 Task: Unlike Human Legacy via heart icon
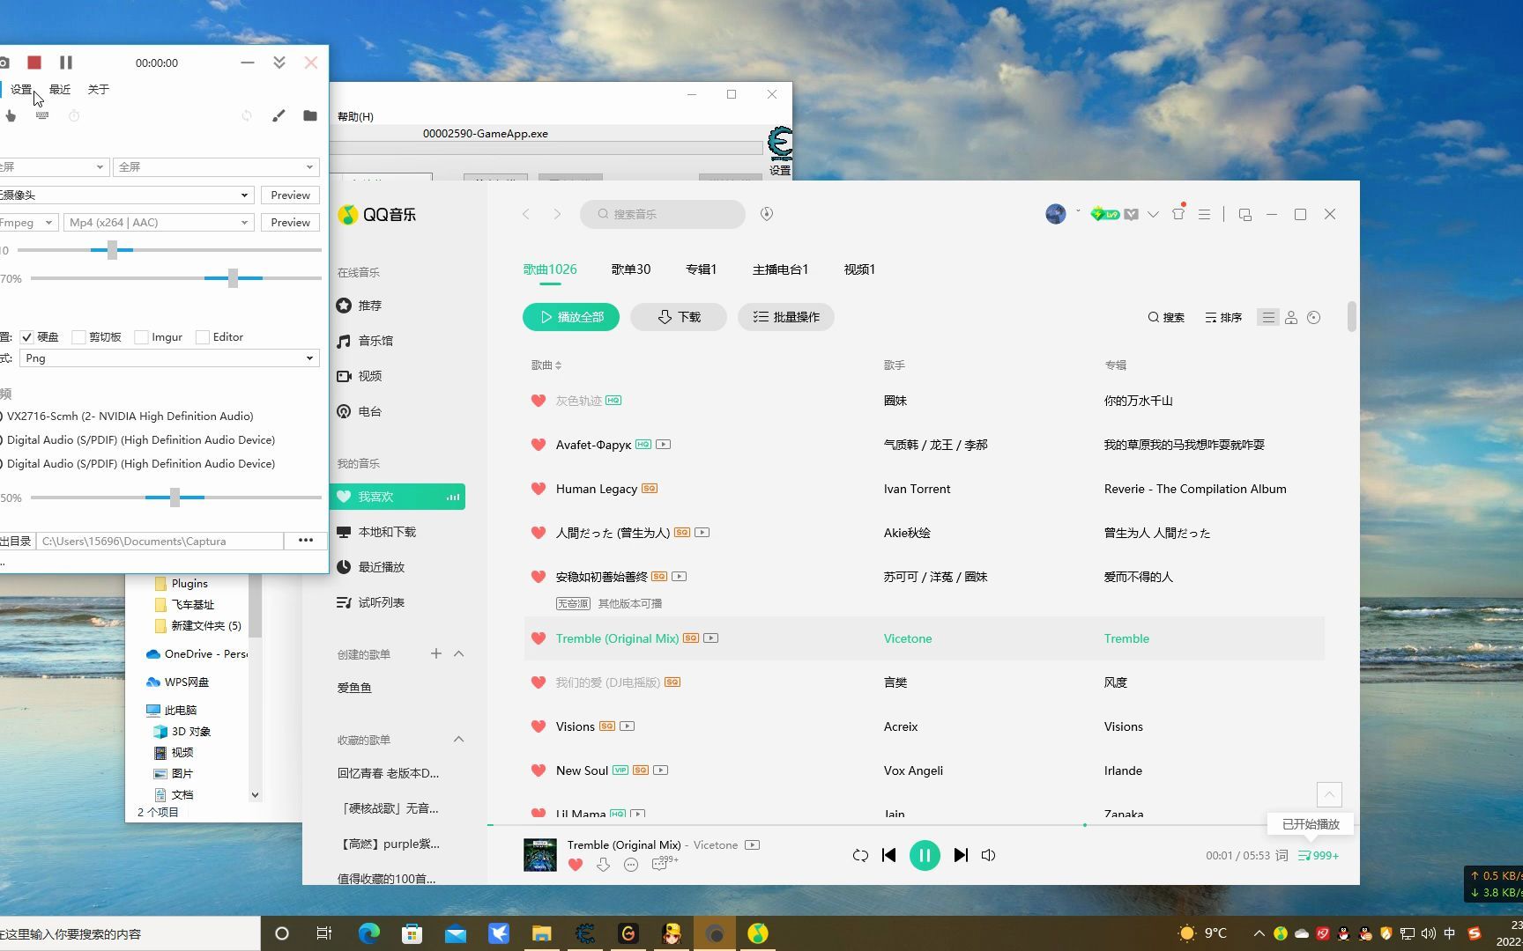point(539,489)
